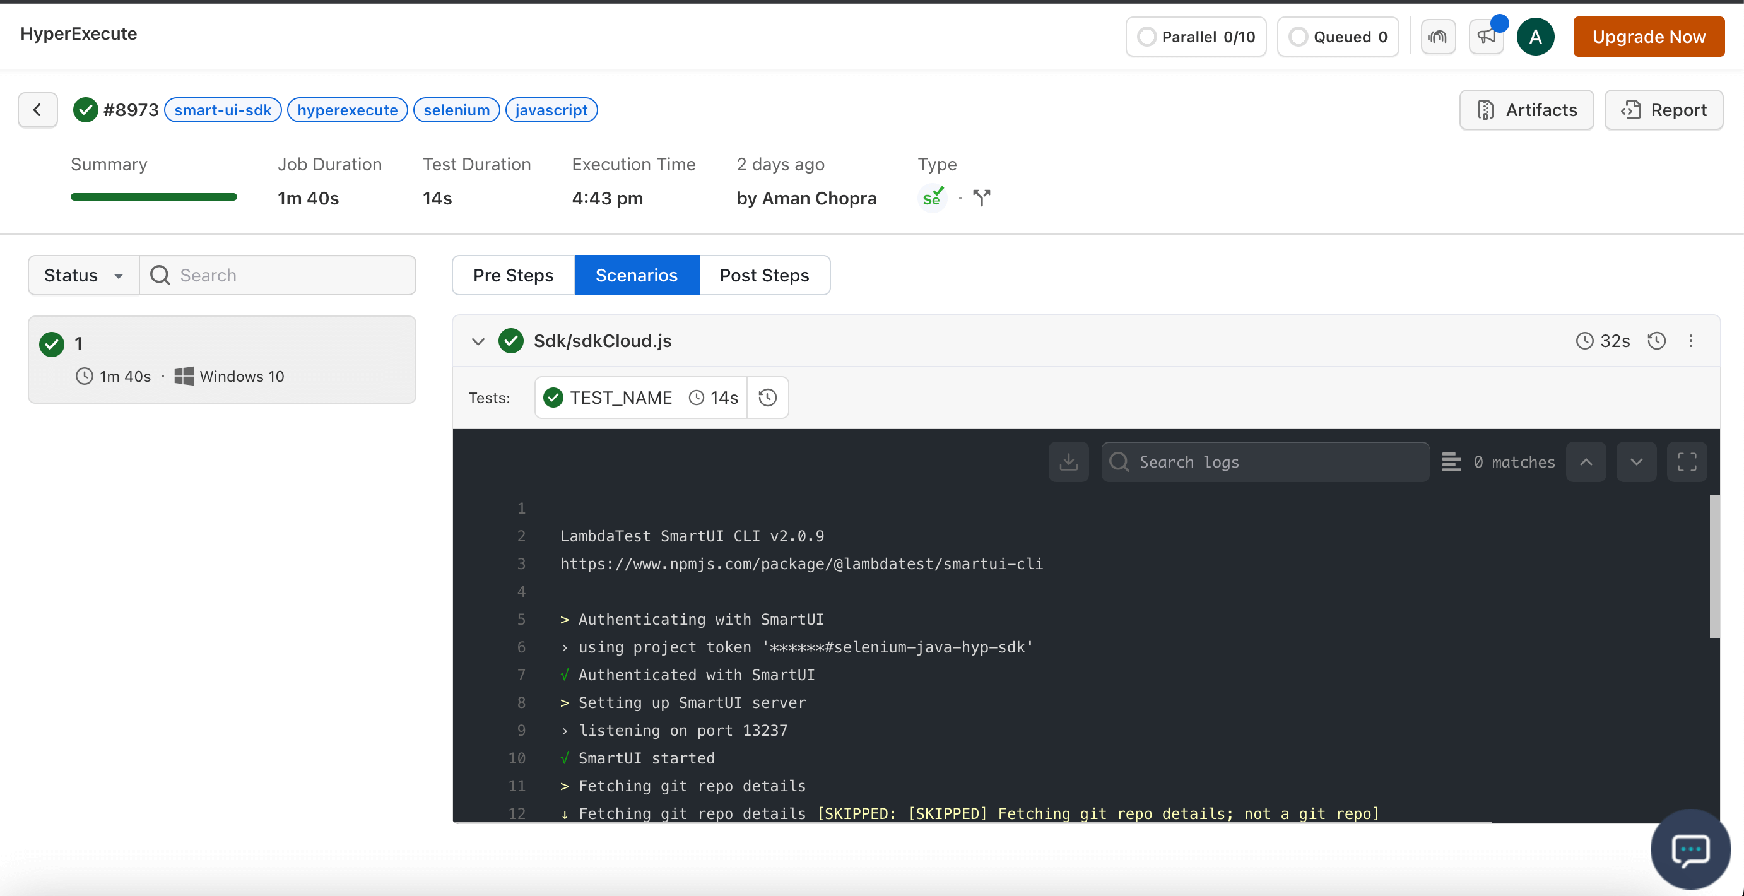The image size is (1744, 896).
Task: Click the notifications bell icon
Action: point(1486,37)
